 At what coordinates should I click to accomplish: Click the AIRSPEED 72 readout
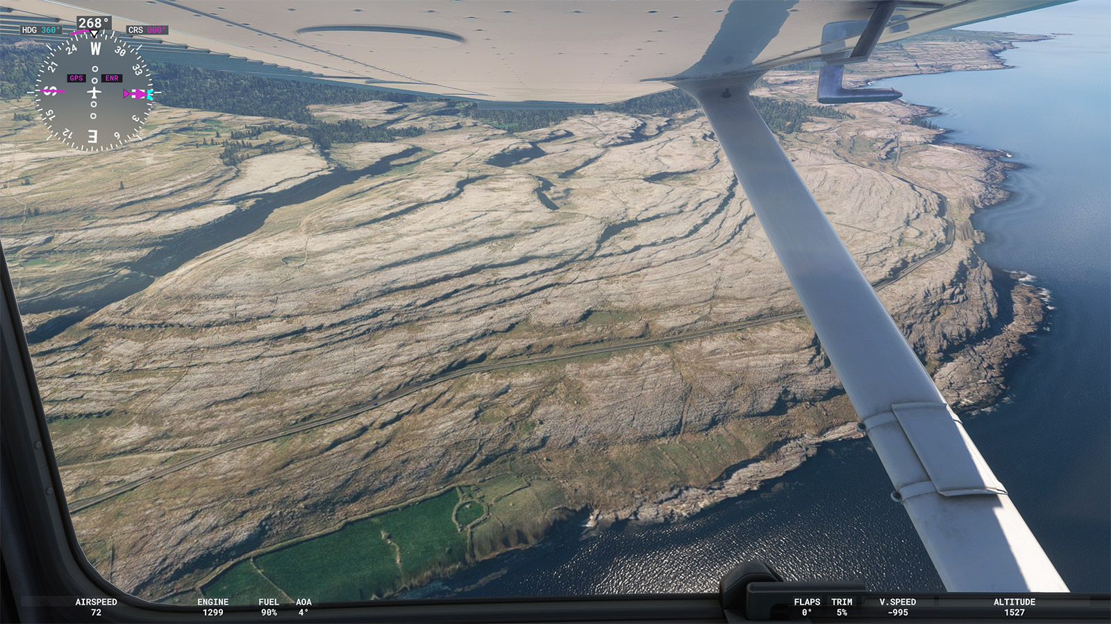pyautogui.click(x=96, y=607)
